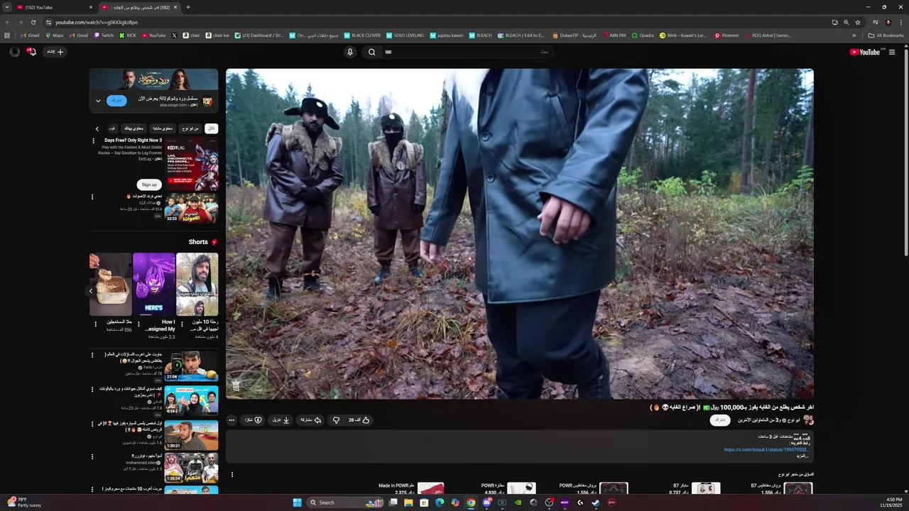Viewport: 909px width, 511px height.
Task: Open options for 1:30:21 video
Action: (x=92, y=424)
